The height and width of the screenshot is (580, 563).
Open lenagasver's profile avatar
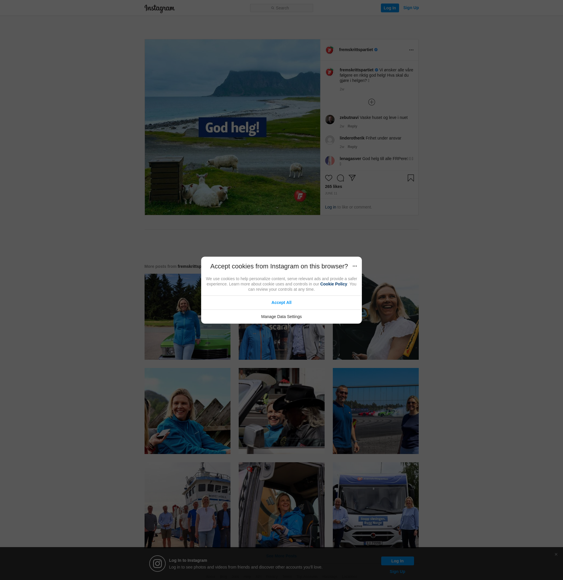[x=329, y=161]
